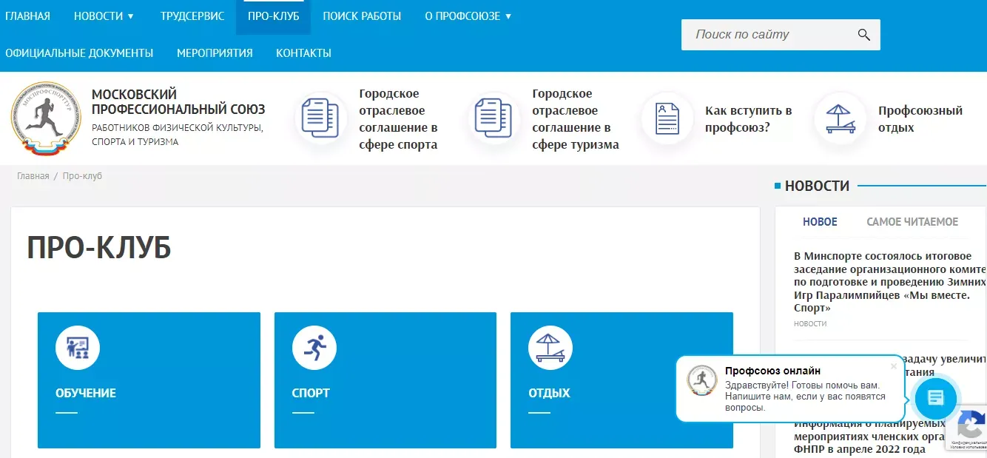Open Трудсервис menu item
The width and height of the screenshot is (987, 458).
192,16
